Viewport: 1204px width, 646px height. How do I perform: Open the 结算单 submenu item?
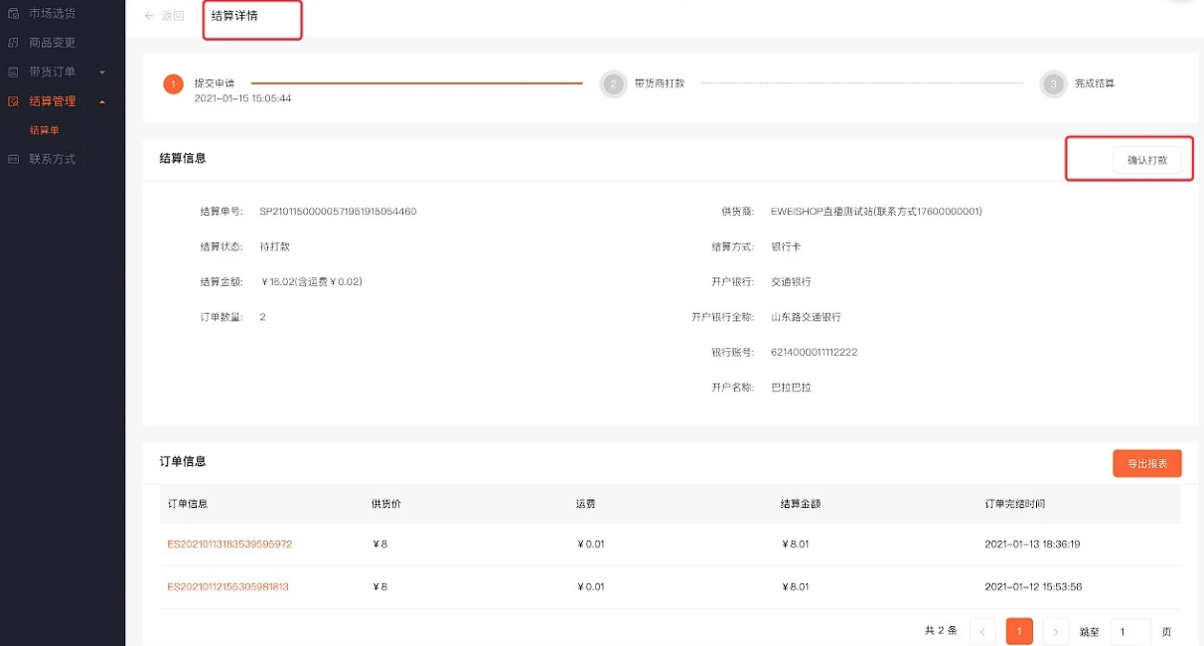coord(44,130)
